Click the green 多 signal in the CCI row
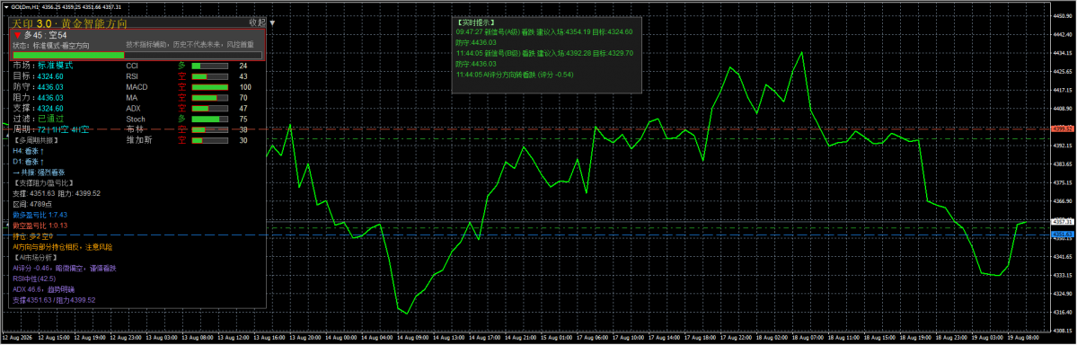Viewport: 1077px width, 345px height. (x=182, y=66)
